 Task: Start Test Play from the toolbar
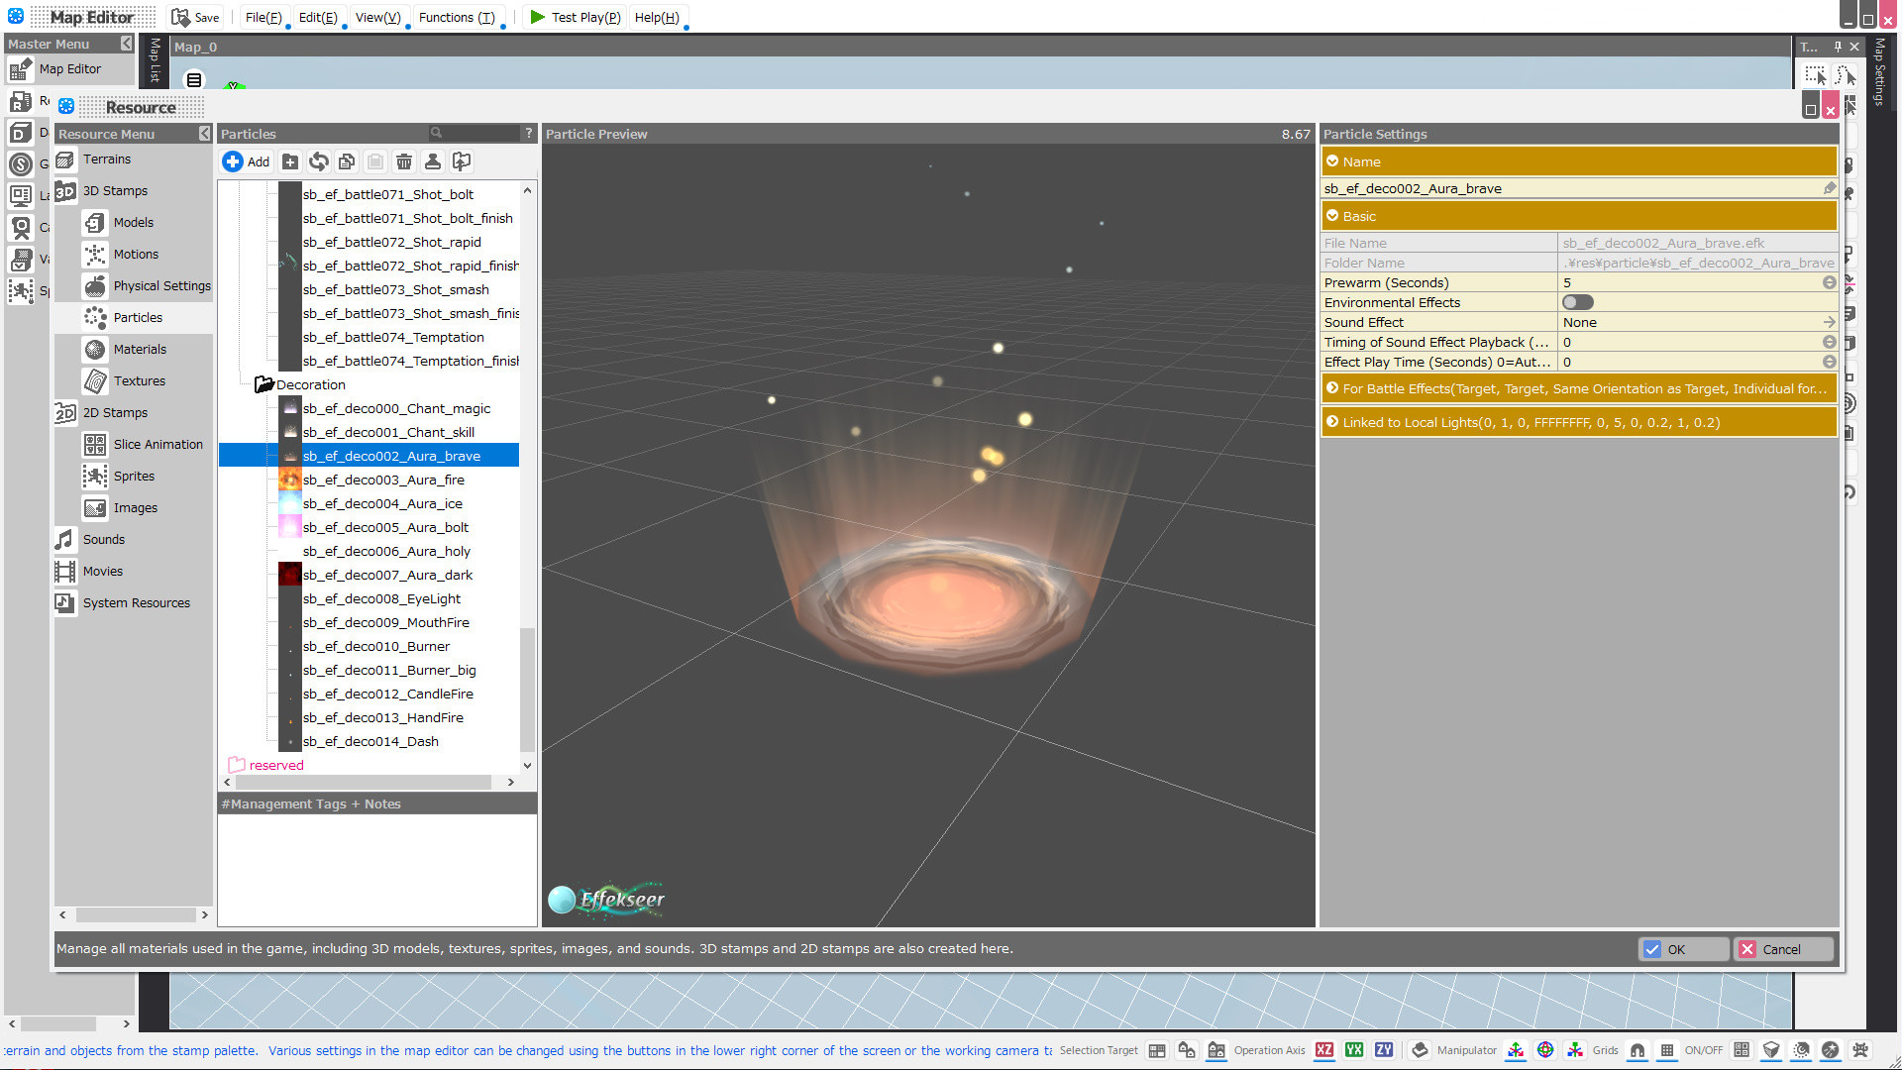coord(575,17)
